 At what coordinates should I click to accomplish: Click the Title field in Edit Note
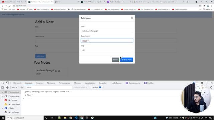point(107,31)
